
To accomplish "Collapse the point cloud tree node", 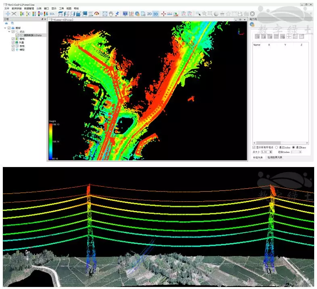I will coord(9,31).
